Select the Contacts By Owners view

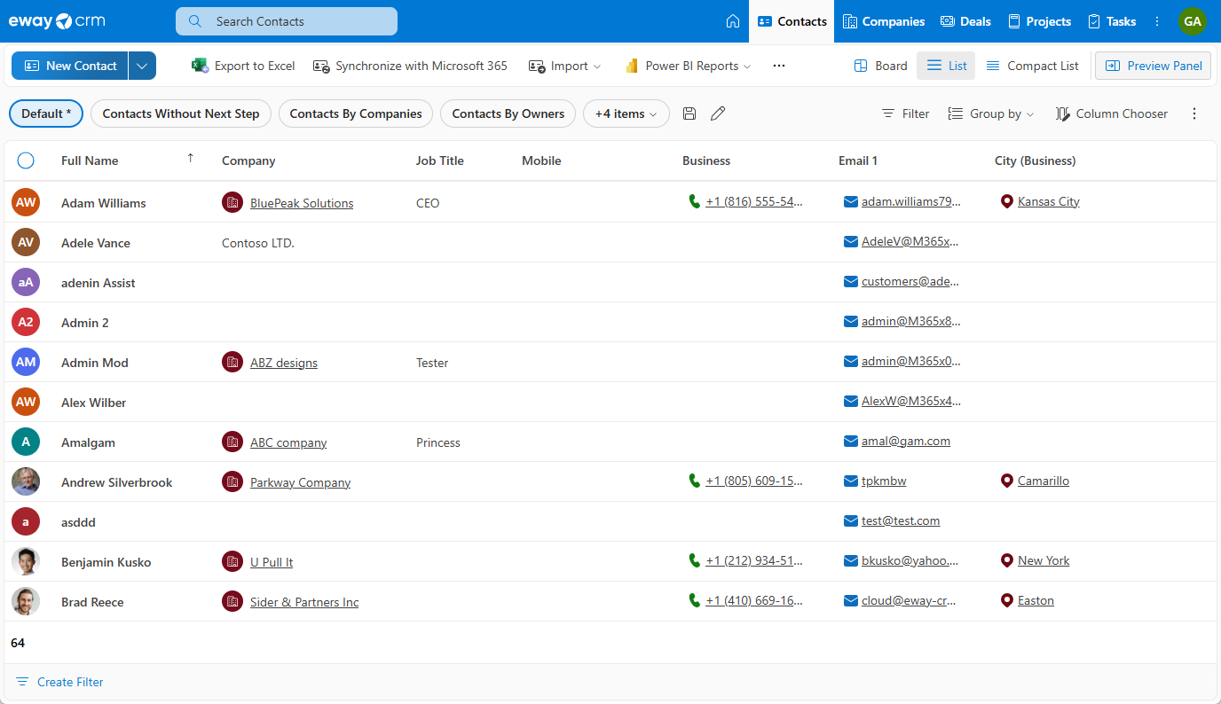click(508, 113)
